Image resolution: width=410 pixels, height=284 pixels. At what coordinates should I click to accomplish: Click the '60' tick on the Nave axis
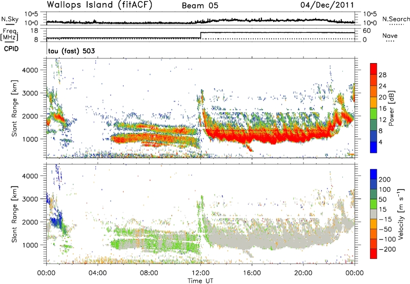366,31
